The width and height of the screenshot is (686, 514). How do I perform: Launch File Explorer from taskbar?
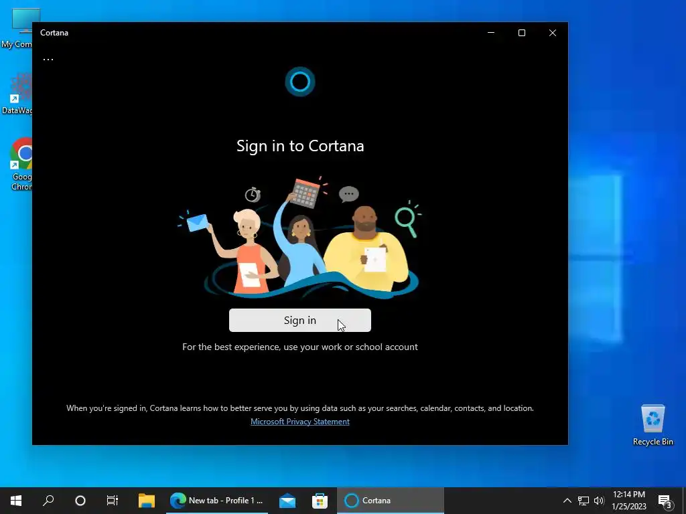tap(147, 501)
